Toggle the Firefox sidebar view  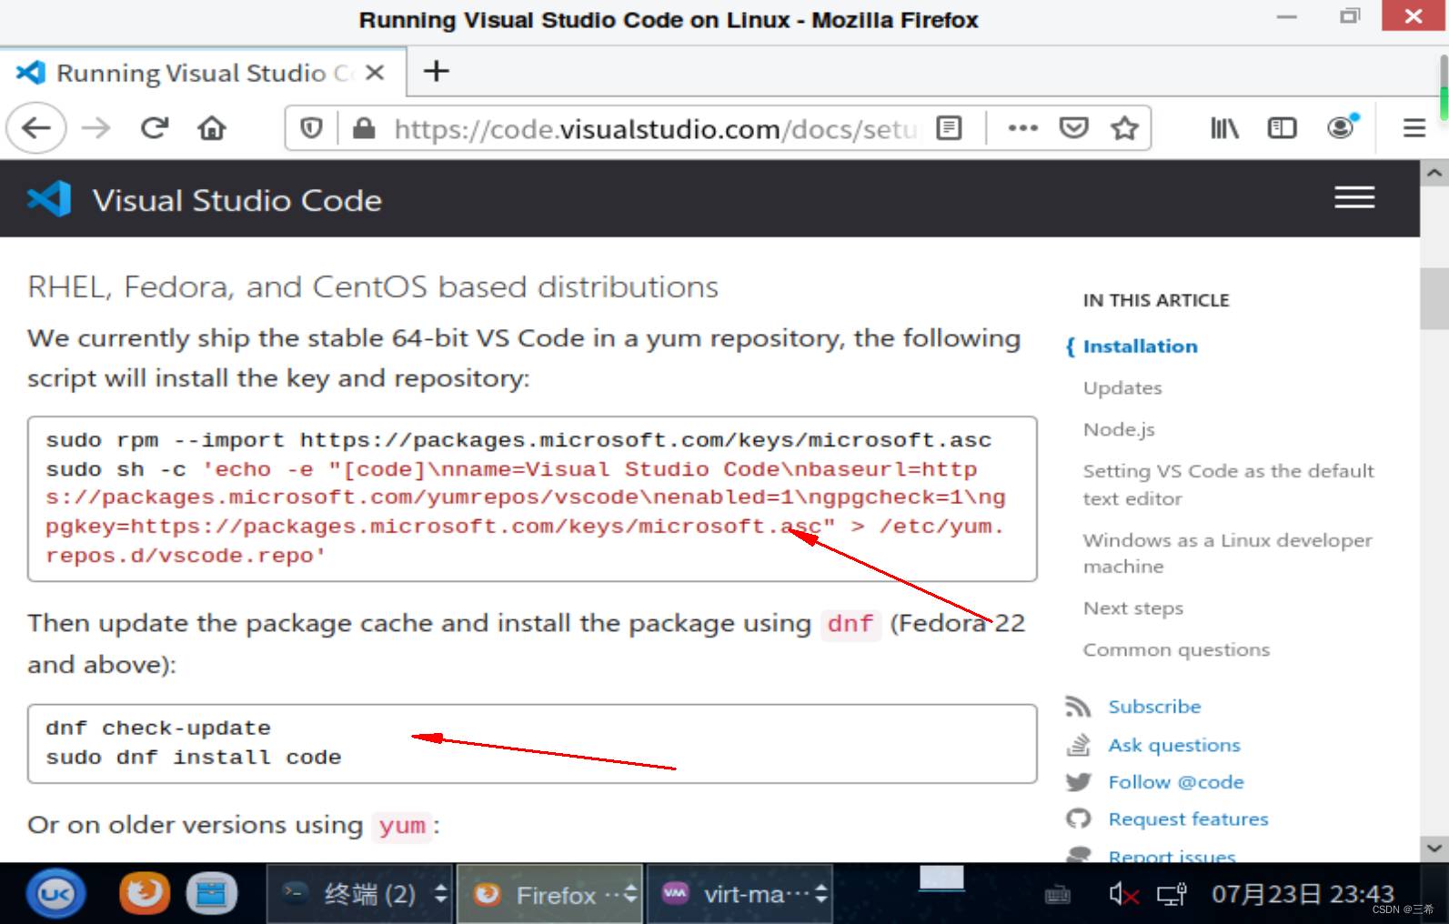[1282, 128]
